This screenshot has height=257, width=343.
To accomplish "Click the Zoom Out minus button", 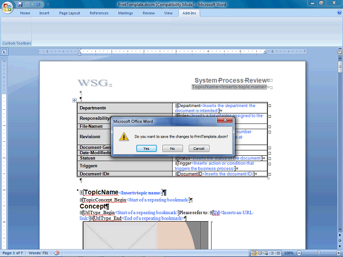I will (299, 253).
